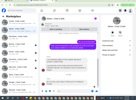Click the chat scrollbar down arrow

[x=98, y=87]
